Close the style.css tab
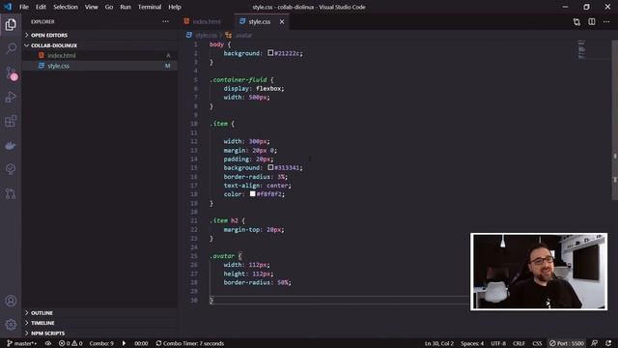The image size is (618, 348). (282, 21)
